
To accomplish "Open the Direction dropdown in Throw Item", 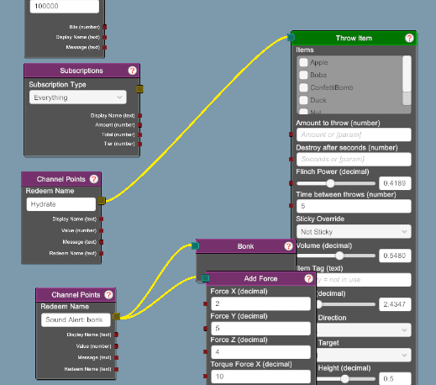I will tap(363, 330).
